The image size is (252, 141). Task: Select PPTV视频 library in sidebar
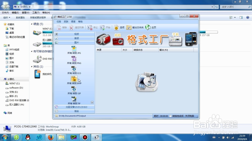(14, 50)
